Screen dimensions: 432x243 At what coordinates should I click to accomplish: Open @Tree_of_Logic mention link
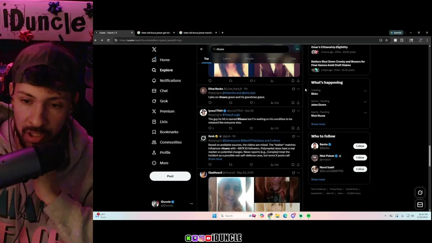coord(231,115)
